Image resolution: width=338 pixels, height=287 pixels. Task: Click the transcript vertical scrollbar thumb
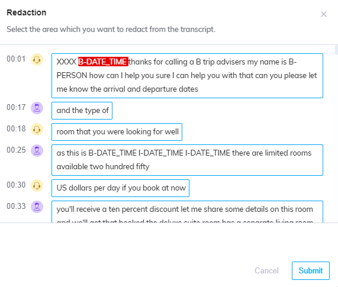click(336, 50)
